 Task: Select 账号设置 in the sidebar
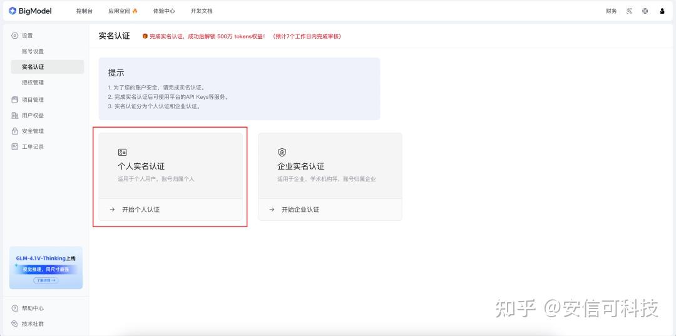[33, 51]
